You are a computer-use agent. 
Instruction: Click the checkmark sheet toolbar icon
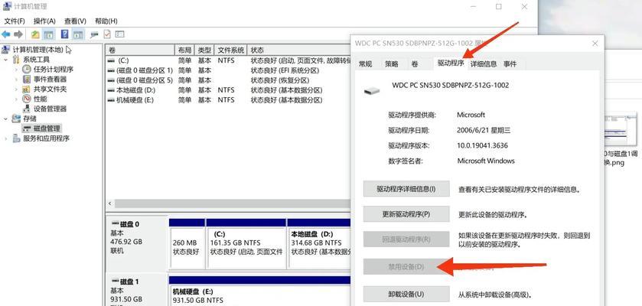click(107, 34)
